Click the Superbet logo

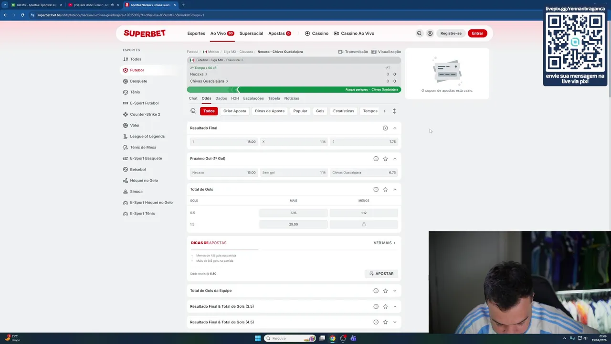[145, 33]
